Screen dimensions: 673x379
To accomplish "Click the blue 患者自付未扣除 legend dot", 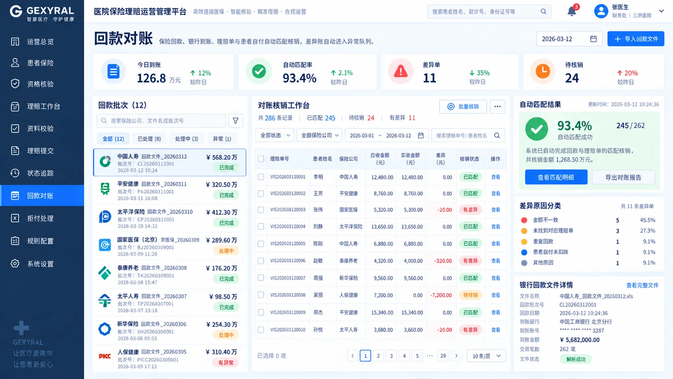I will coord(524,252).
